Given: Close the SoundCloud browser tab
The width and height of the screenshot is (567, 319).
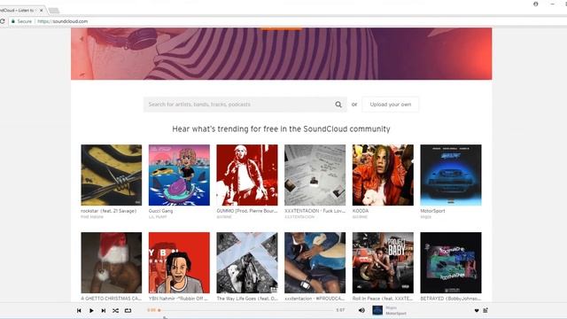Looking at the screenshot, I should tap(42, 10).
